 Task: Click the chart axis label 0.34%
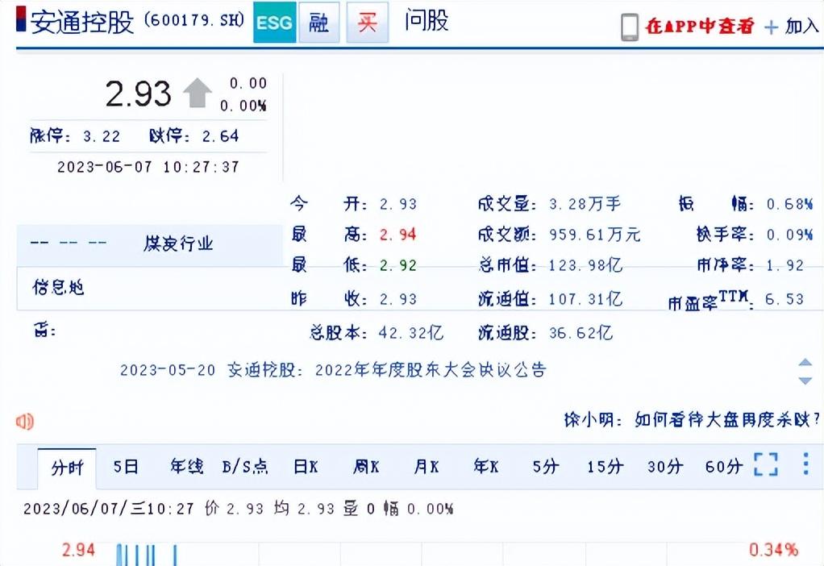click(774, 550)
